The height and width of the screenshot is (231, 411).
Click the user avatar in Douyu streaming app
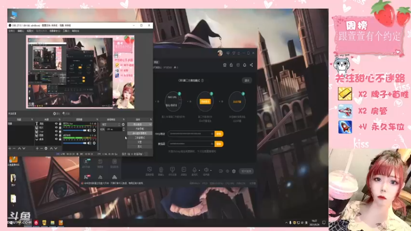[220, 53]
